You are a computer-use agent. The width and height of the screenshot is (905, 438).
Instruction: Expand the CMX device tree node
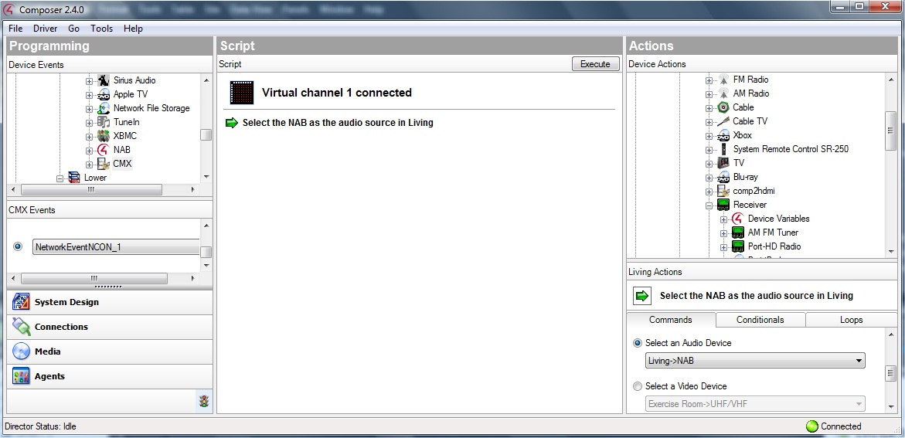(89, 165)
